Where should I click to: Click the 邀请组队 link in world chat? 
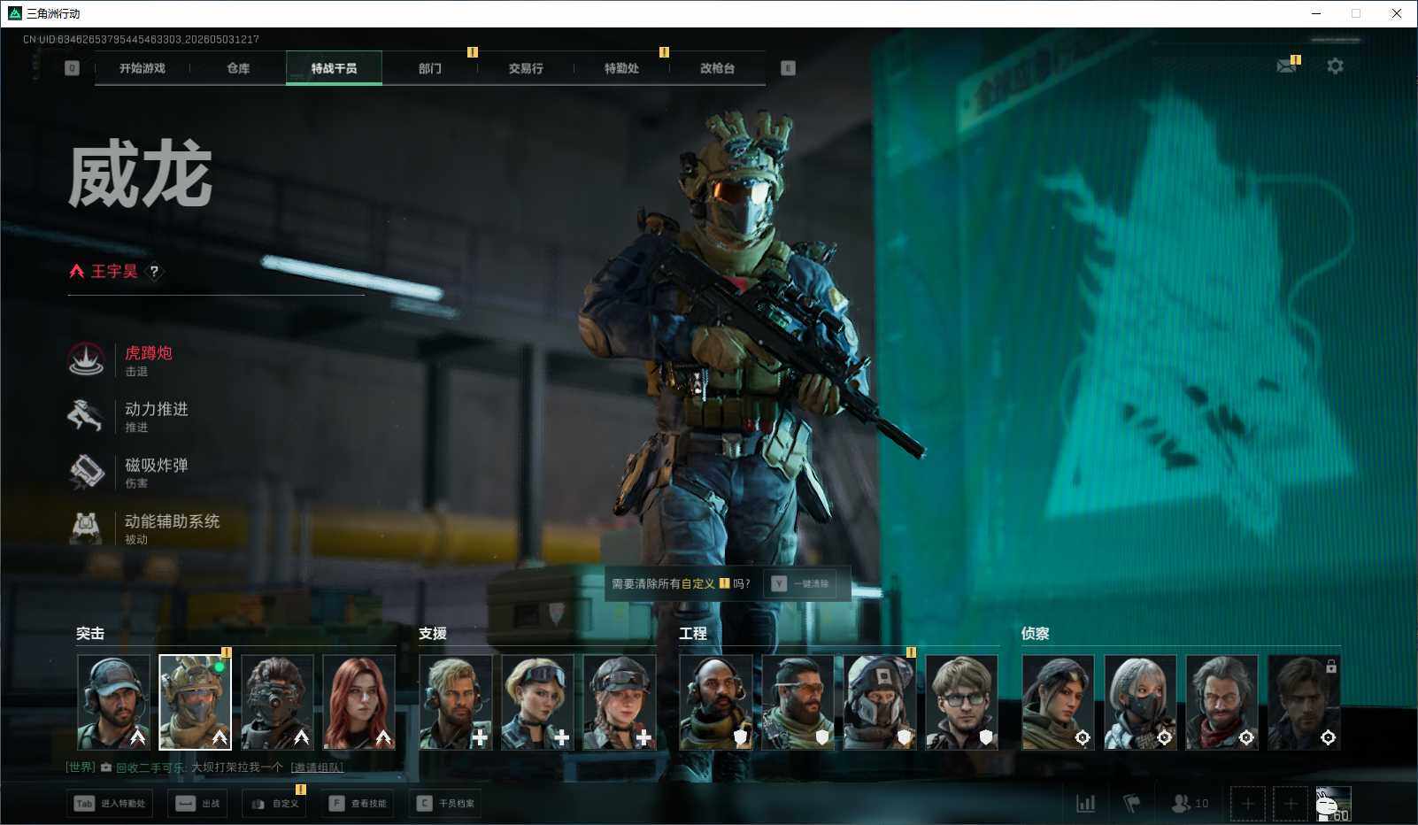point(317,767)
